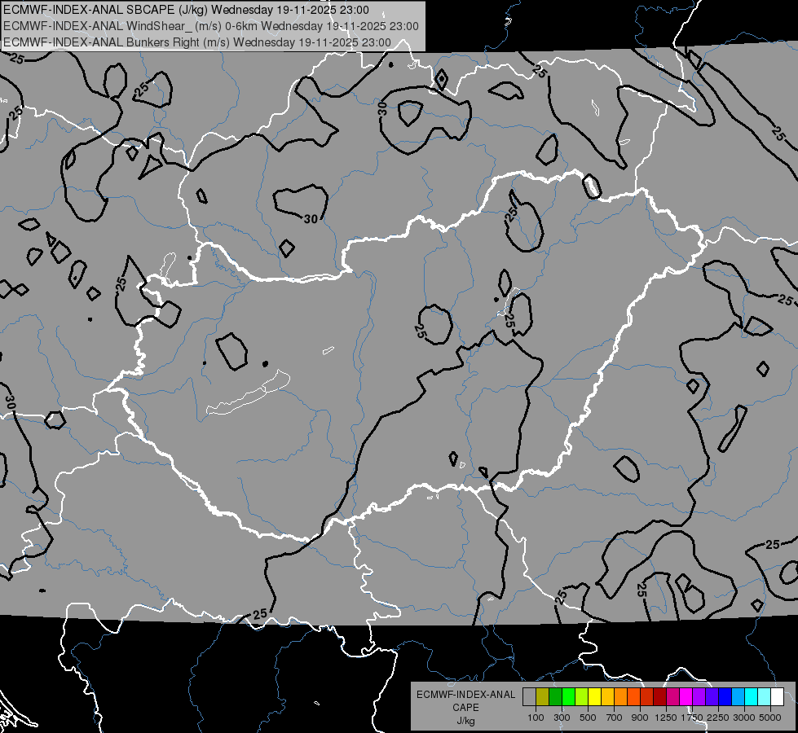
Task: Click the J/kg unit label in the legend
Action: [x=465, y=721]
